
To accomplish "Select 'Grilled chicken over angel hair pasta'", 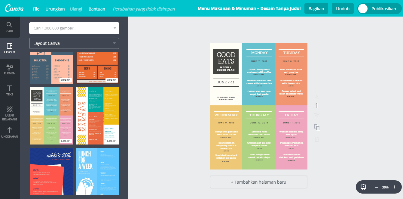I will click(x=259, y=92).
